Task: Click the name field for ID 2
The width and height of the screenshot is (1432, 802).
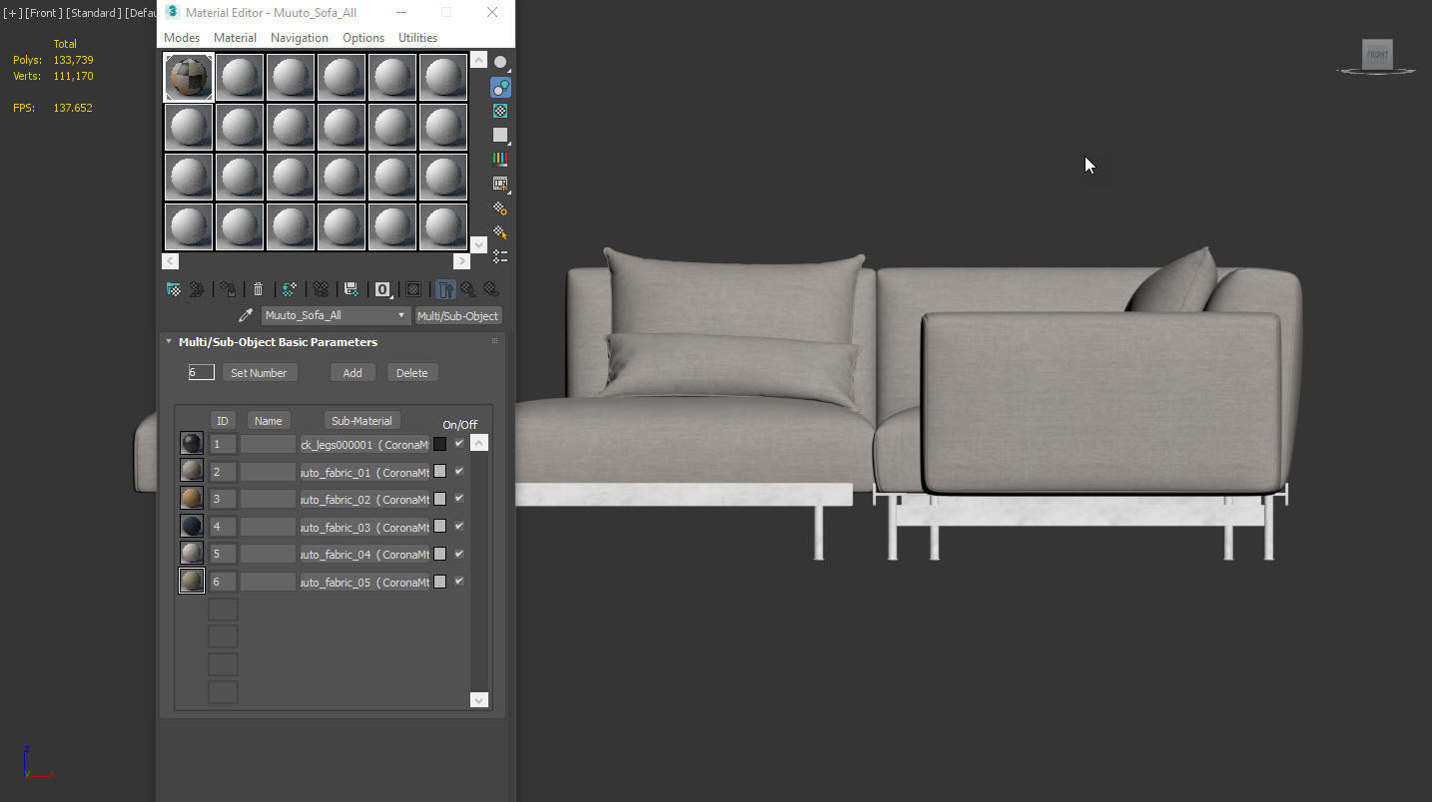Action: click(x=268, y=472)
